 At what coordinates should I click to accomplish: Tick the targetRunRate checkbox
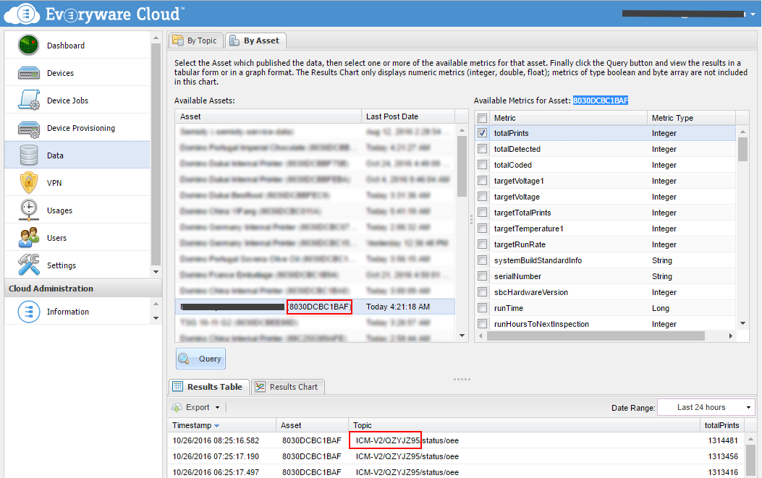point(482,244)
